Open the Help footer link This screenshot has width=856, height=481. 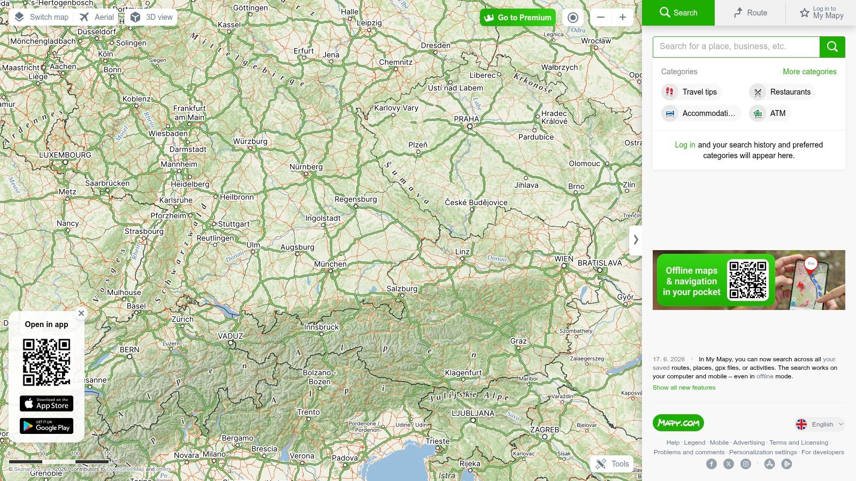(x=673, y=443)
